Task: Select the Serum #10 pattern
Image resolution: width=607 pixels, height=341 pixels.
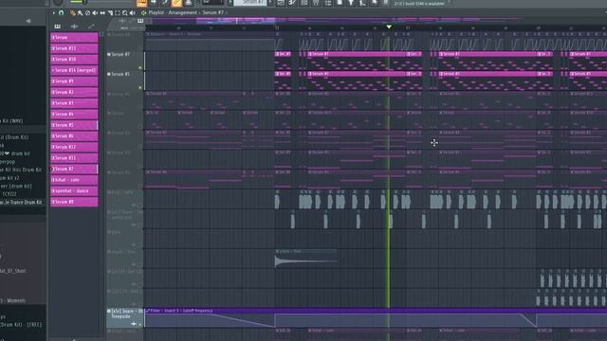Action: point(74,59)
